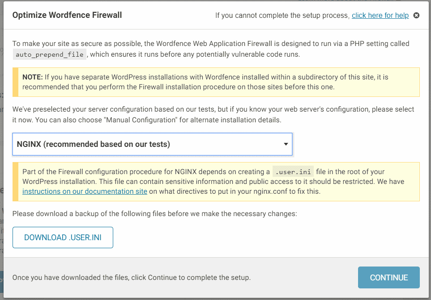This screenshot has height=300, width=431.
Task: Click the 'Please download a backup' instruction text
Action: click(155, 214)
